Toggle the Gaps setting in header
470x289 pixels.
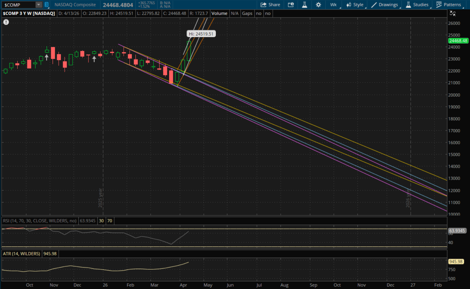tap(247, 13)
